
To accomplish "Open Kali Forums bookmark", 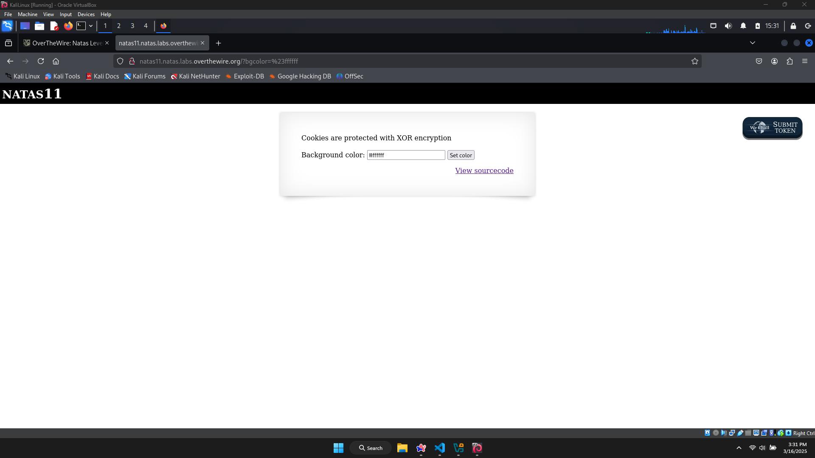I will (x=145, y=76).
